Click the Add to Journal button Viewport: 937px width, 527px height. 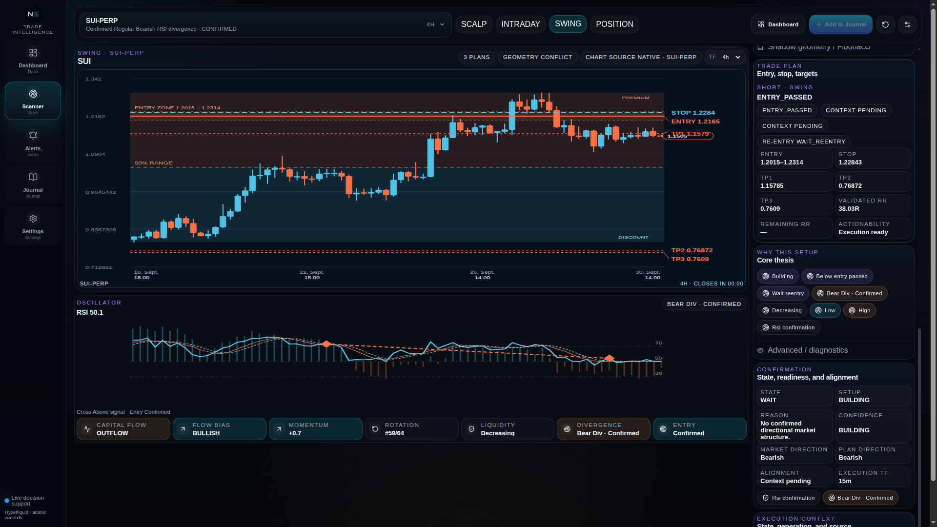(x=840, y=24)
